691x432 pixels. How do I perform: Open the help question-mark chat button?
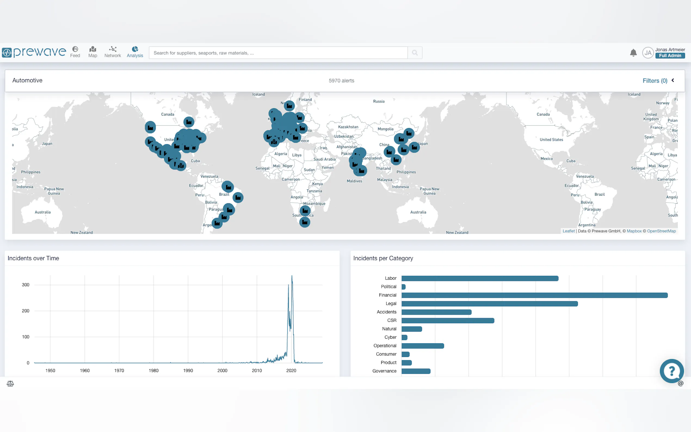coord(671,371)
